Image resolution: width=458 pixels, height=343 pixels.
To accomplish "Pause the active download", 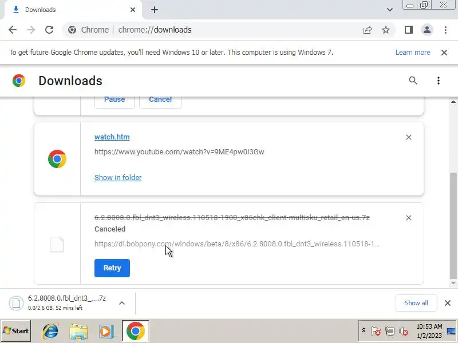I will pyautogui.click(x=114, y=101).
